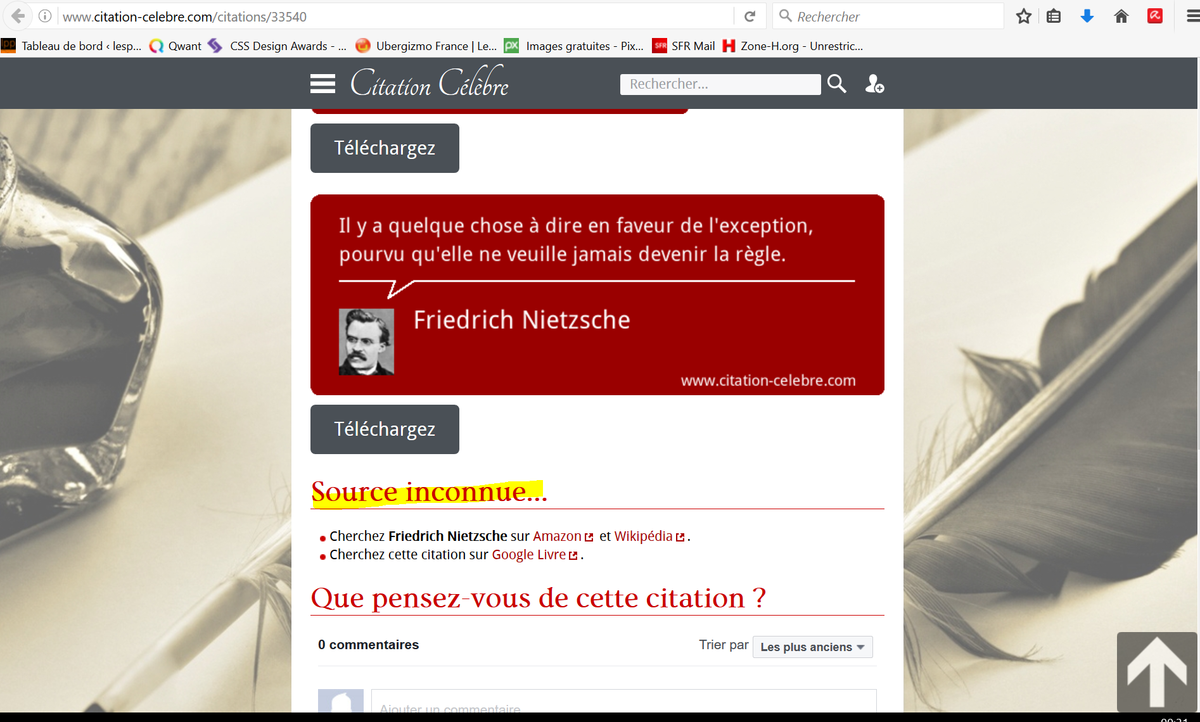Image resolution: width=1200 pixels, height=722 pixels.
Task: Click the site Rechercher search field
Action: click(x=720, y=84)
